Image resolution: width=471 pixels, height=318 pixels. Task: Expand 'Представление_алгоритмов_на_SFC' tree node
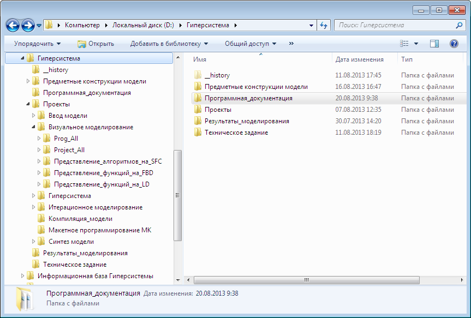[39, 161]
